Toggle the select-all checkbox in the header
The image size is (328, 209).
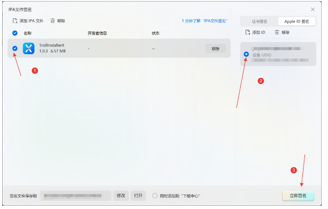[x=15, y=33]
